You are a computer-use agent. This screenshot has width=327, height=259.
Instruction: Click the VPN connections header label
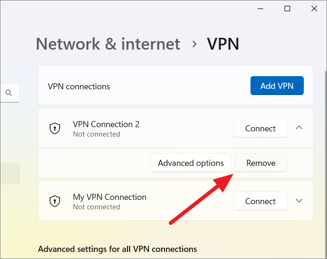(x=79, y=86)
